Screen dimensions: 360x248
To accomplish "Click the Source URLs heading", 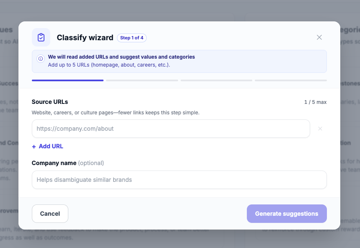I will pyautogui.click(x=50, y=102).
